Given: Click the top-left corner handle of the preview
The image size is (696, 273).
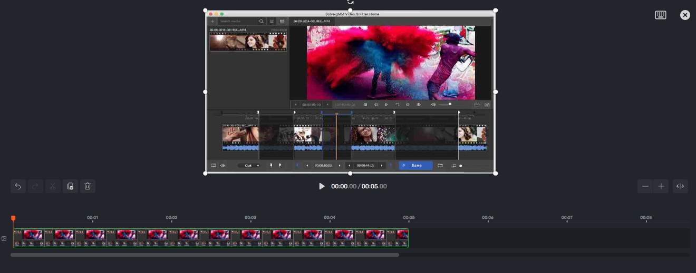Looking at the screenshot, I should tap(205, 11).
